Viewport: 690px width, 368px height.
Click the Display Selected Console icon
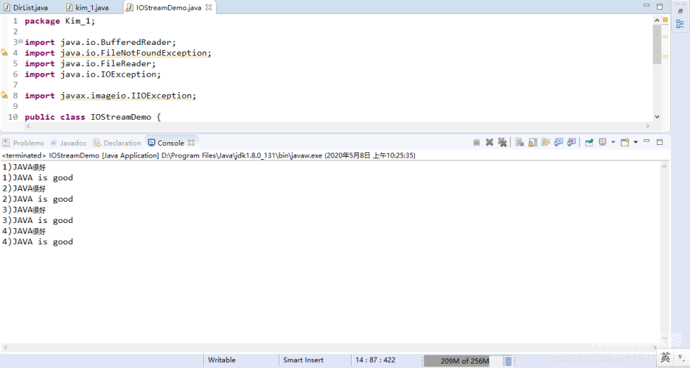602,142
